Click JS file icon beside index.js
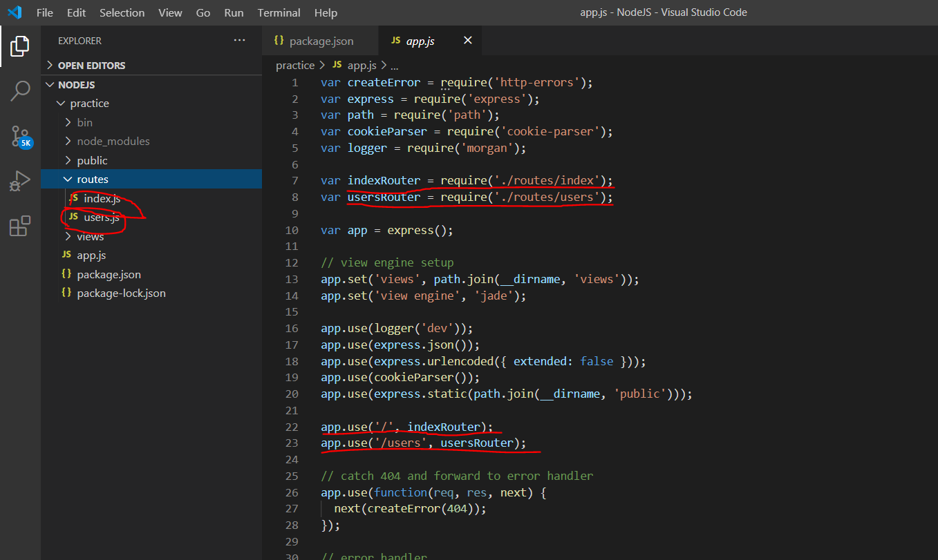938x560 pixels. [x=74, y=198]
